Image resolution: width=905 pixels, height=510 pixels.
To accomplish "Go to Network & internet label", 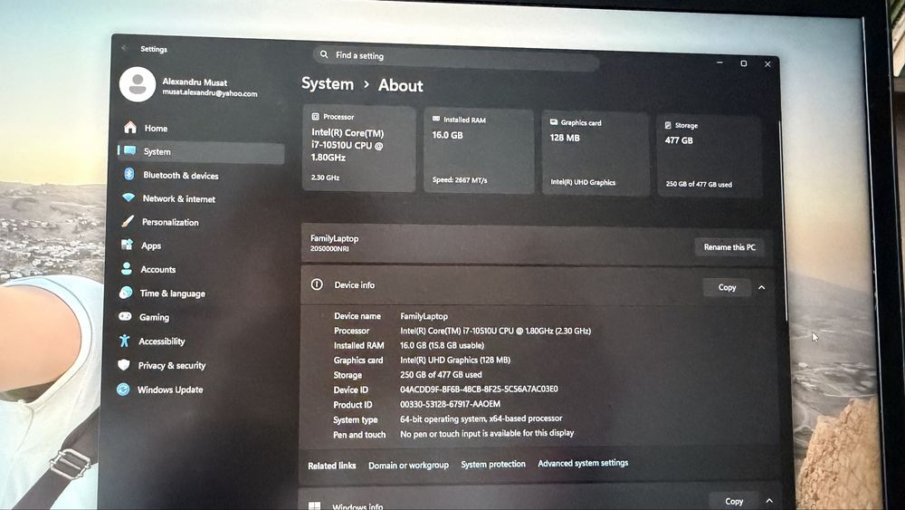I will pyautogui.click(x=179, y=198).
